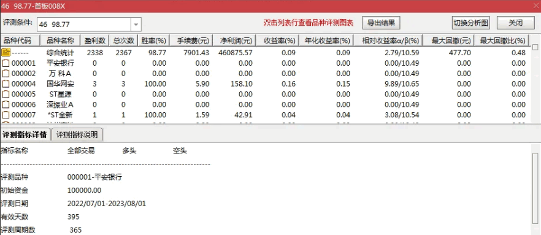This screenshot has height=235, width=541.
Task: Click the document icon beside 000006
Action: pyautogui.click(x=6, y=104)
